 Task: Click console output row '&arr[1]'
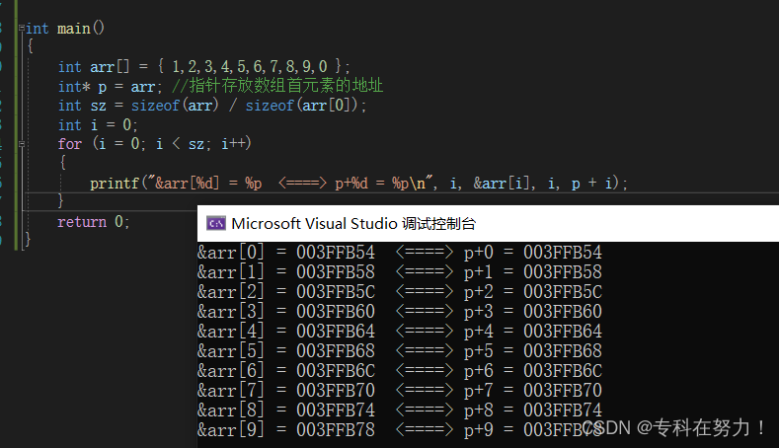[x=400, y=272]
